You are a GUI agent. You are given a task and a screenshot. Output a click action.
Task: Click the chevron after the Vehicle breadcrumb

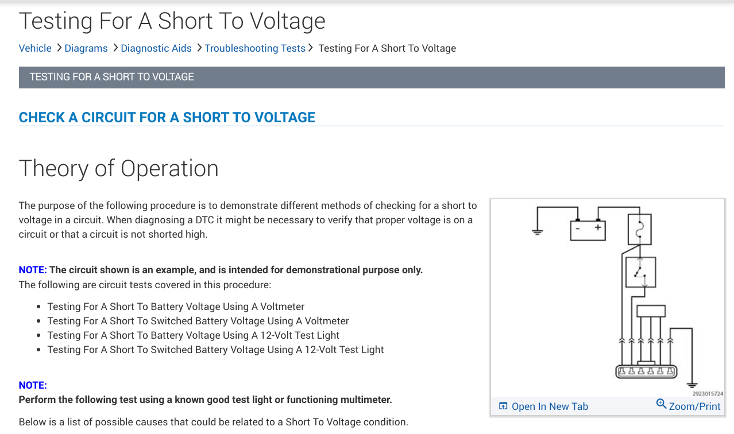[59, 48]
